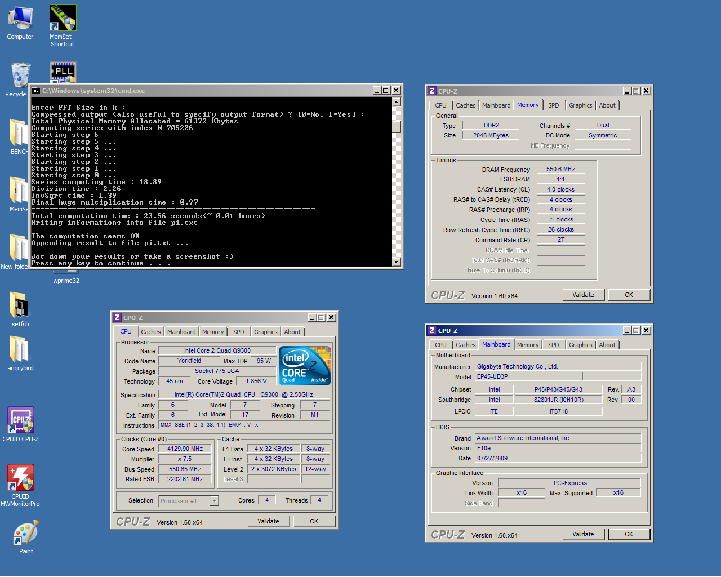Switch to SPD tab in Memory CPU-Z window

pos(554,105)
